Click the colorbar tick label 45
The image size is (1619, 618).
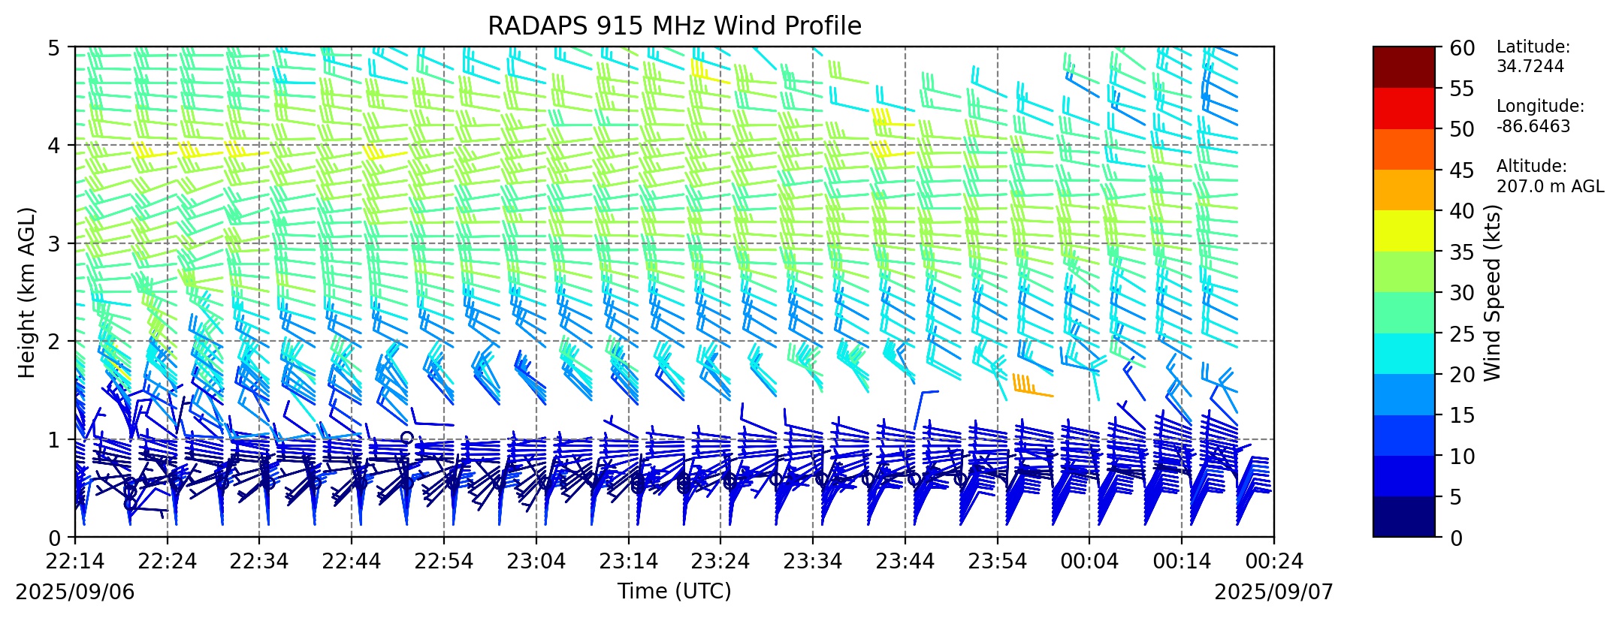1462,170
